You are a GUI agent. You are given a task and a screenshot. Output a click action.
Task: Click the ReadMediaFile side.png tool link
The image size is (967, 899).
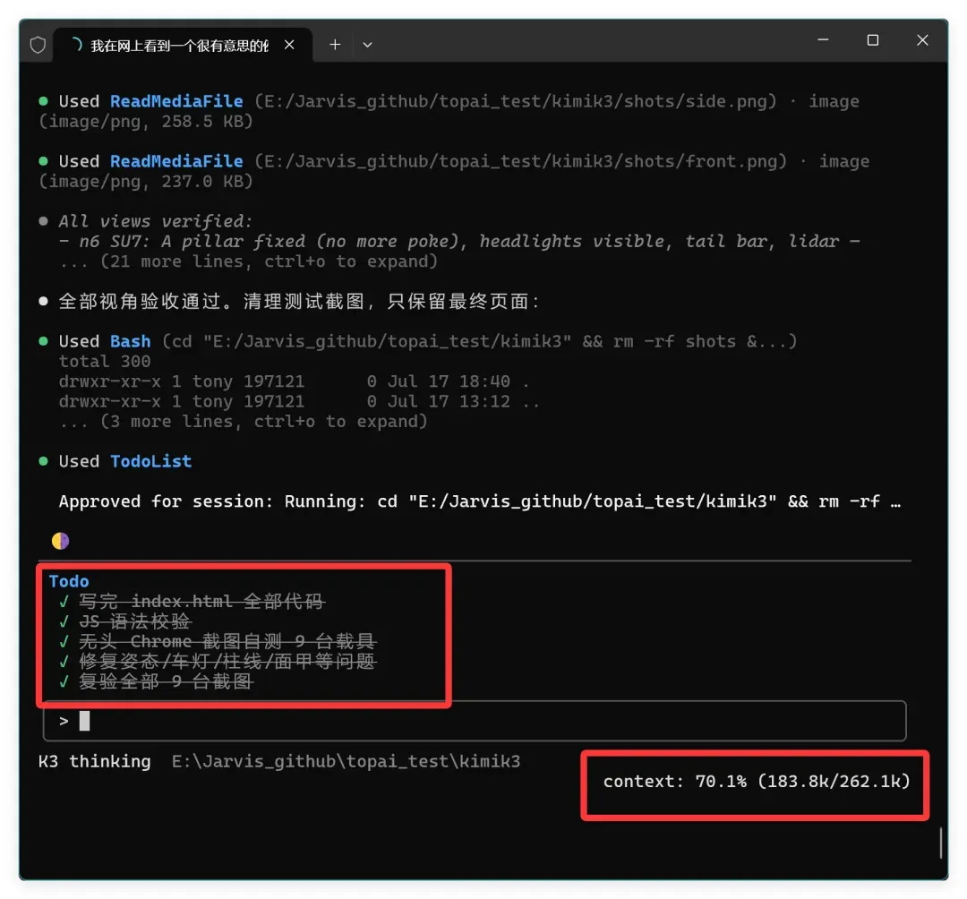point(176,101)
